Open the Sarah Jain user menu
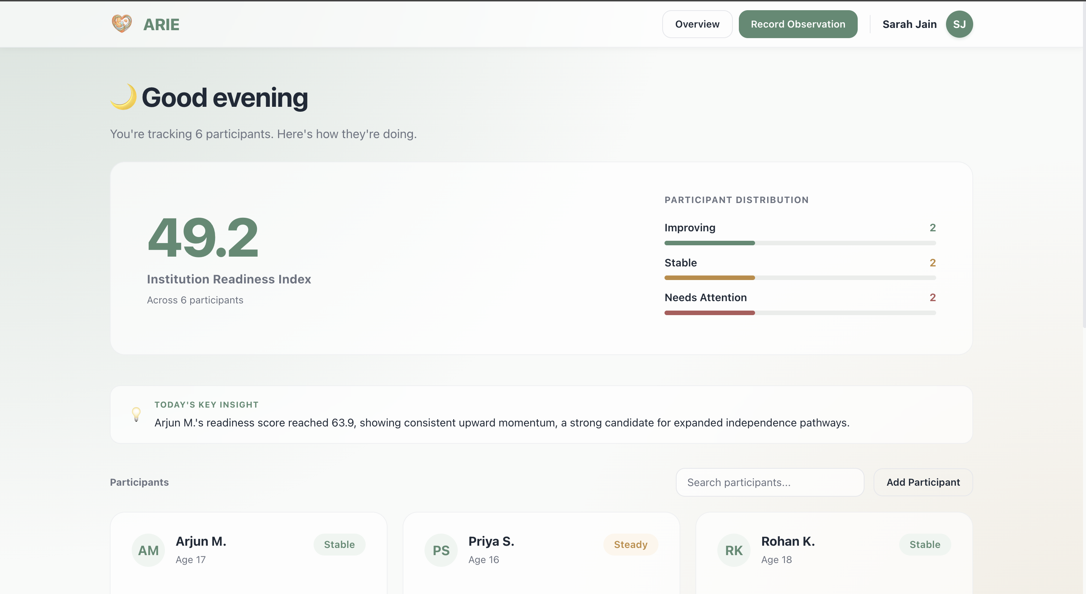Viewport: 1086px width, 594px height. click(x=909, y=24)
